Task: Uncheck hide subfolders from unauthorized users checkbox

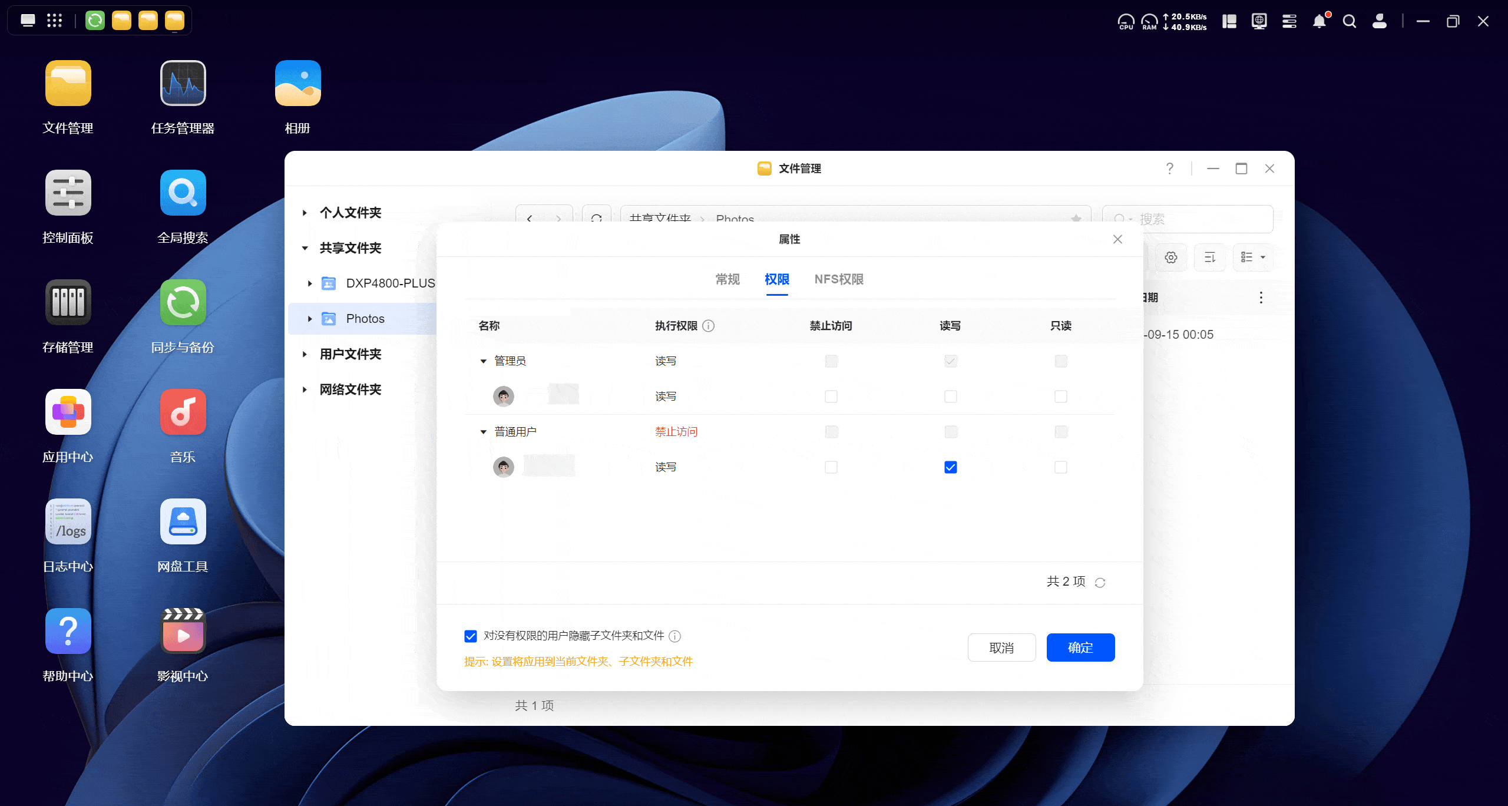Action: coord(471,636)
